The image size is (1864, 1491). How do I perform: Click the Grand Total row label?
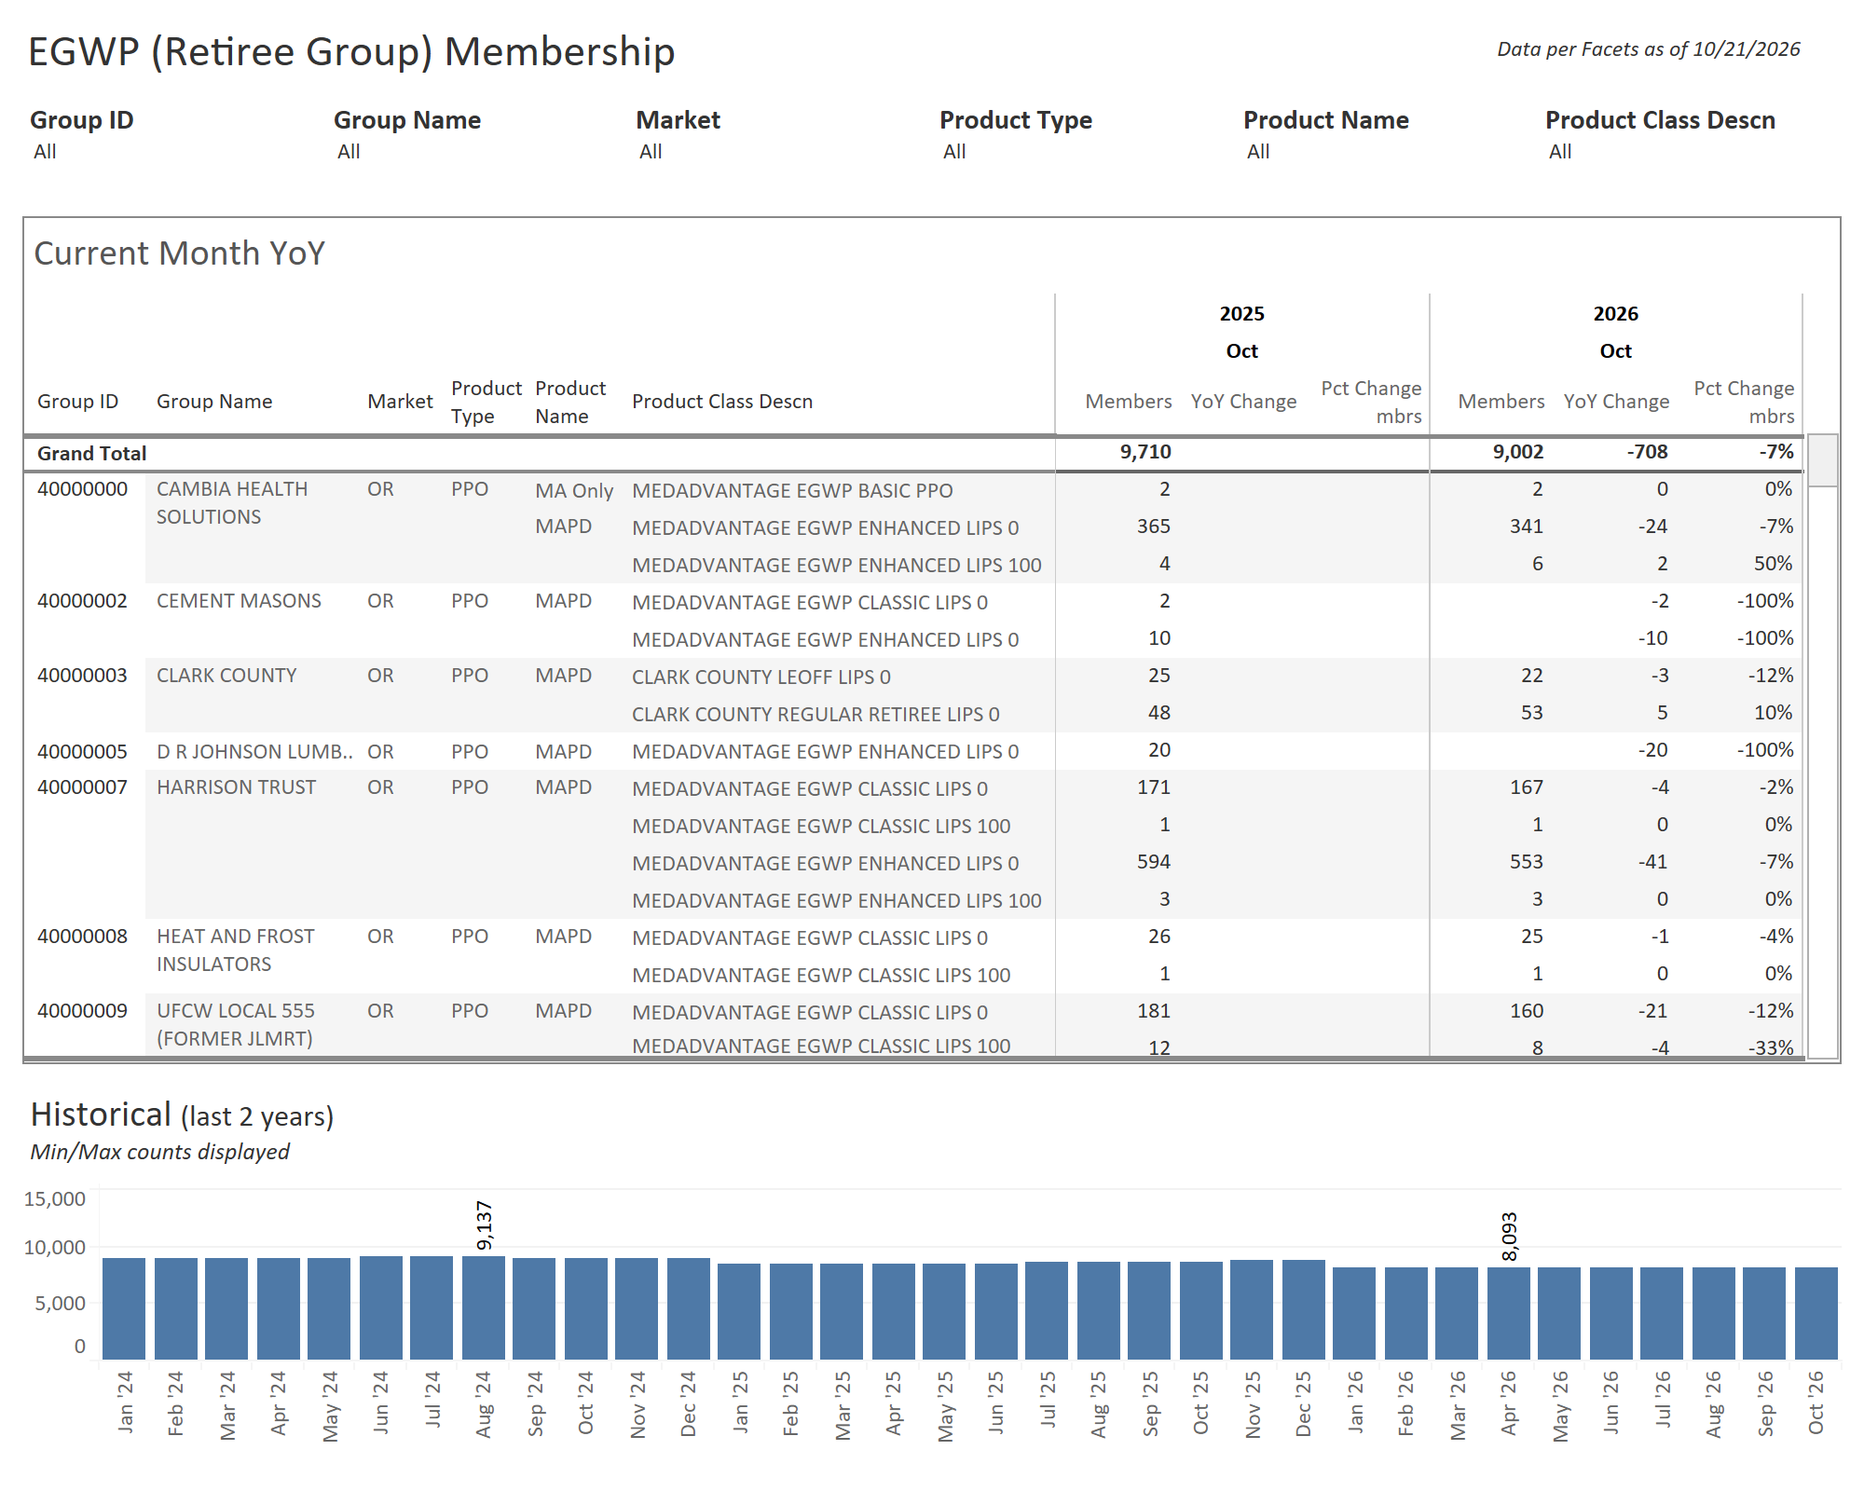point(92,454)
